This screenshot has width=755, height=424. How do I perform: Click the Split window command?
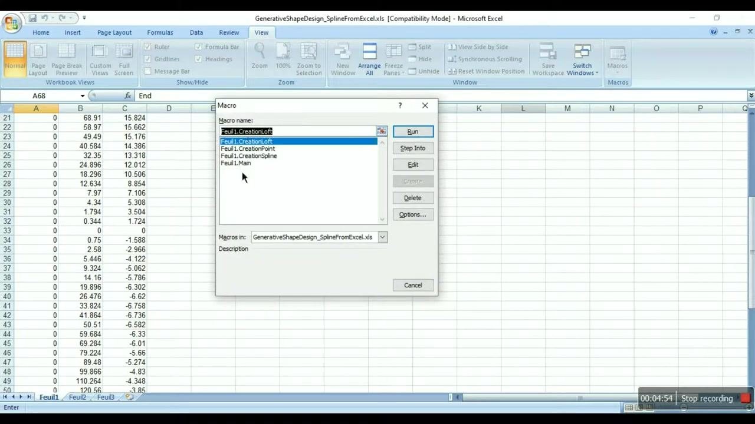pyautogui.click(x=419, y=47)
